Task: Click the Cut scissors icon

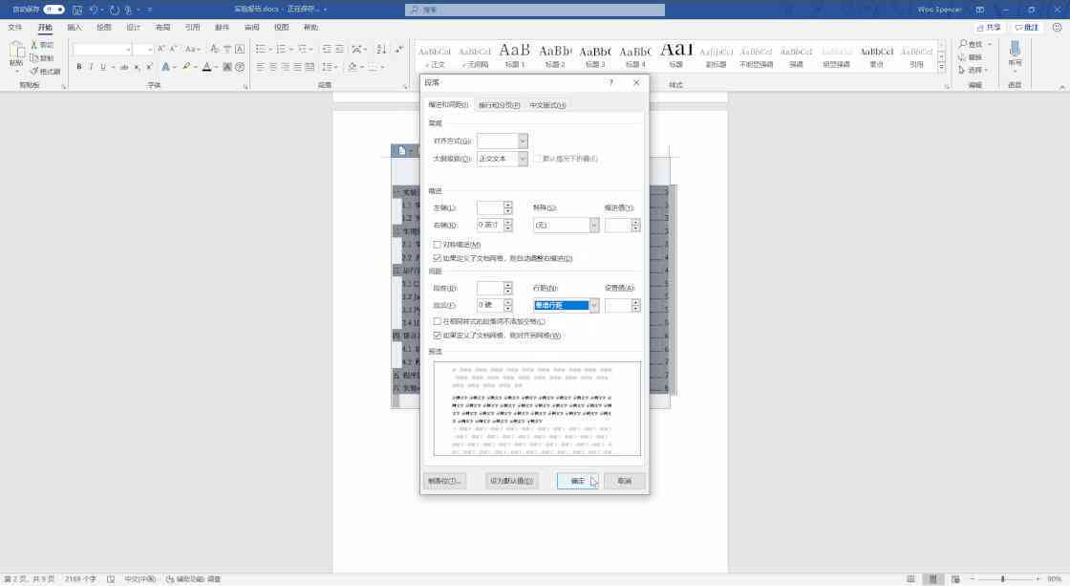Action: [x=34, y=44]
